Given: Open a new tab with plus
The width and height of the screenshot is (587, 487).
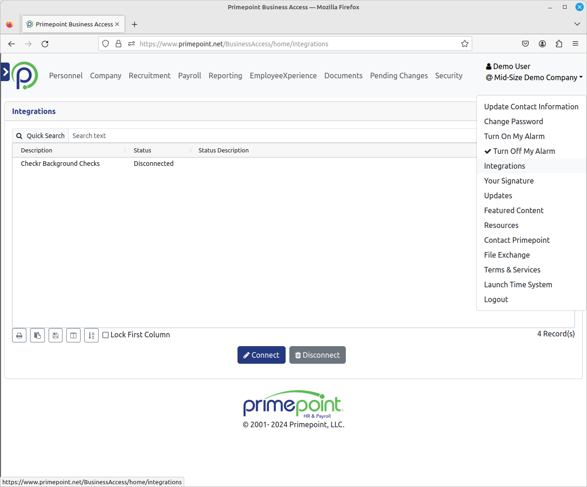Looking at the screenshot, I should 134,24.
